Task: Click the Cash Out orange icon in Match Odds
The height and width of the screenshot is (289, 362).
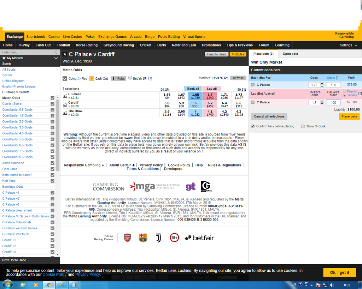Action: [x=92, y=79]
